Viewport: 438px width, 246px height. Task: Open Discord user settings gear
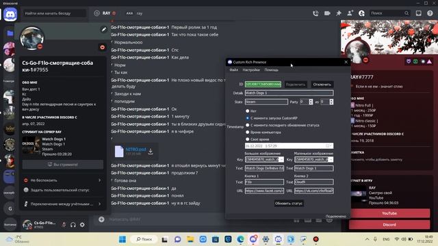point(82,225)
